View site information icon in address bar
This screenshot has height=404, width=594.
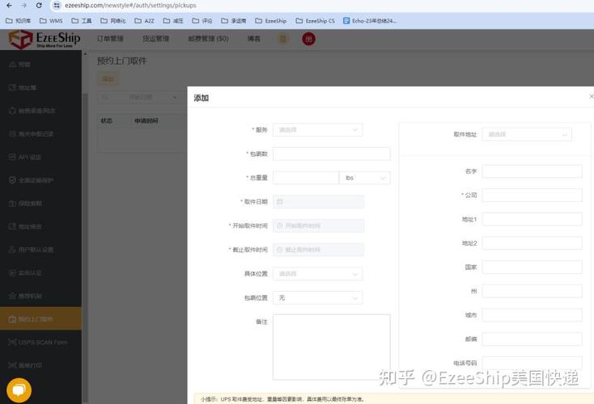pyautogui.click(x=57, y=6)
